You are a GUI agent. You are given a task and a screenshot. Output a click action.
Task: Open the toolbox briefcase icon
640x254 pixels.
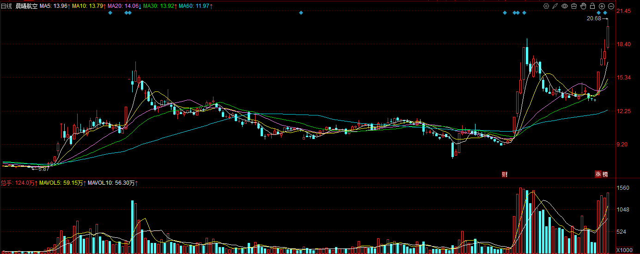[x=574, y=6]
